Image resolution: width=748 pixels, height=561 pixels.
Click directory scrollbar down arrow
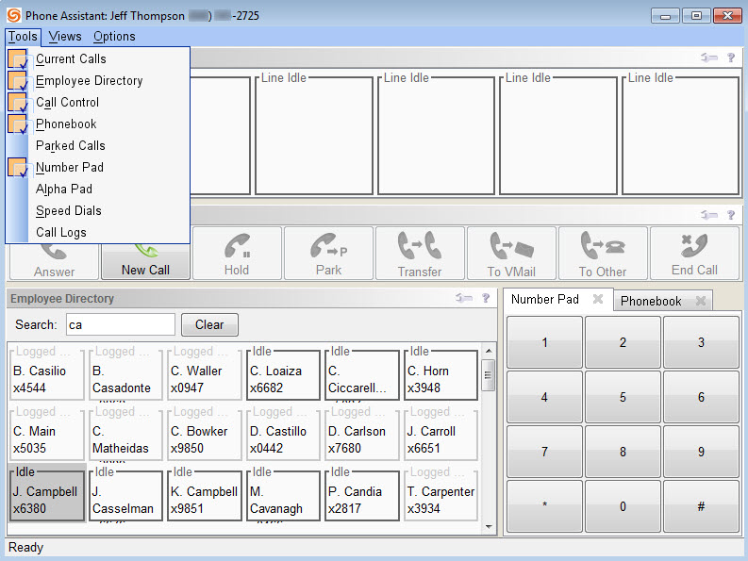click(x=489, y=527)
